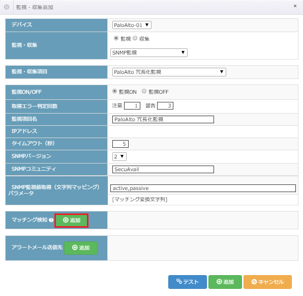This screenshot has height=296, width=303.
Task: Open the PaloAlto 冗長化監視 item dropdown
Action: [169, 72]
